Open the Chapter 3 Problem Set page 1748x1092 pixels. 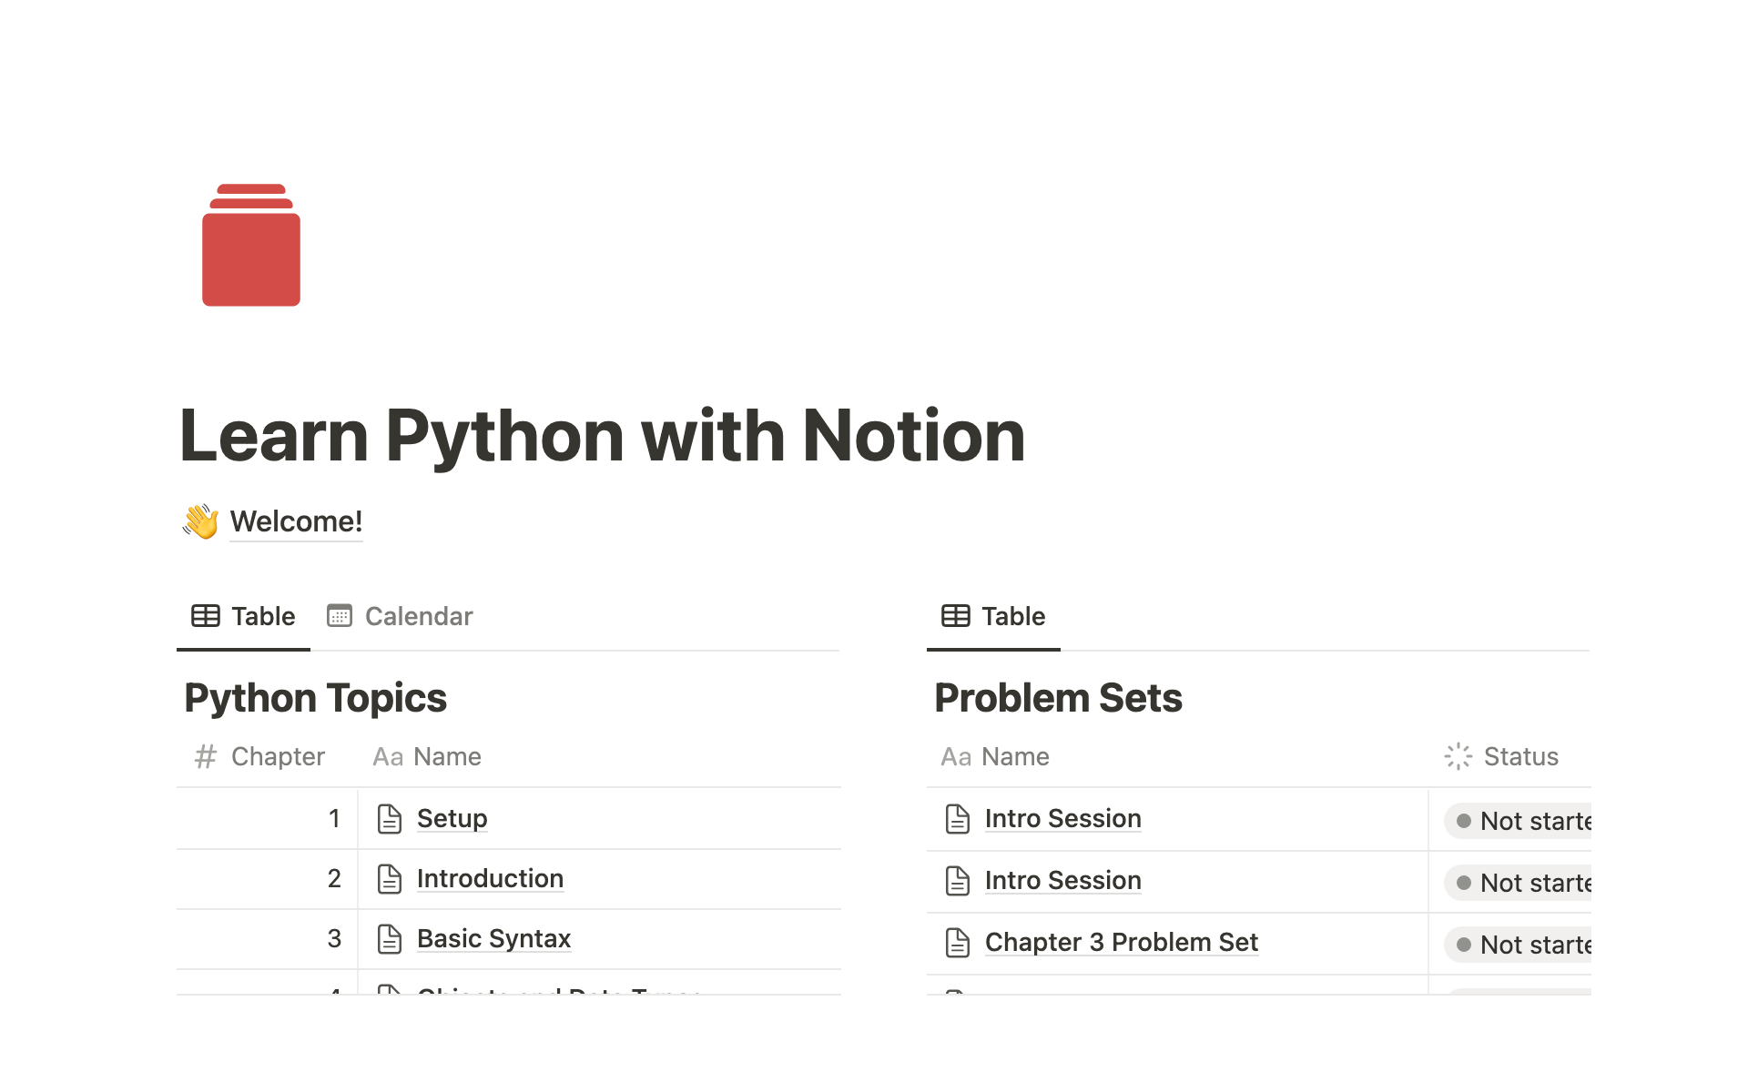coord(1121,942)
